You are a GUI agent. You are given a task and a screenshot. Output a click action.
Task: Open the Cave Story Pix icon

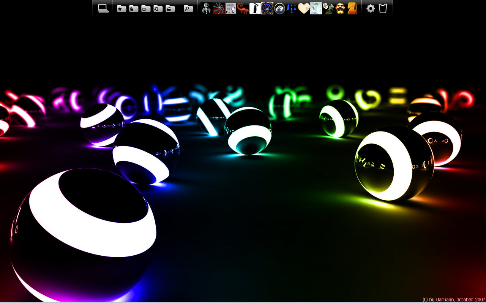click(231, 8)
